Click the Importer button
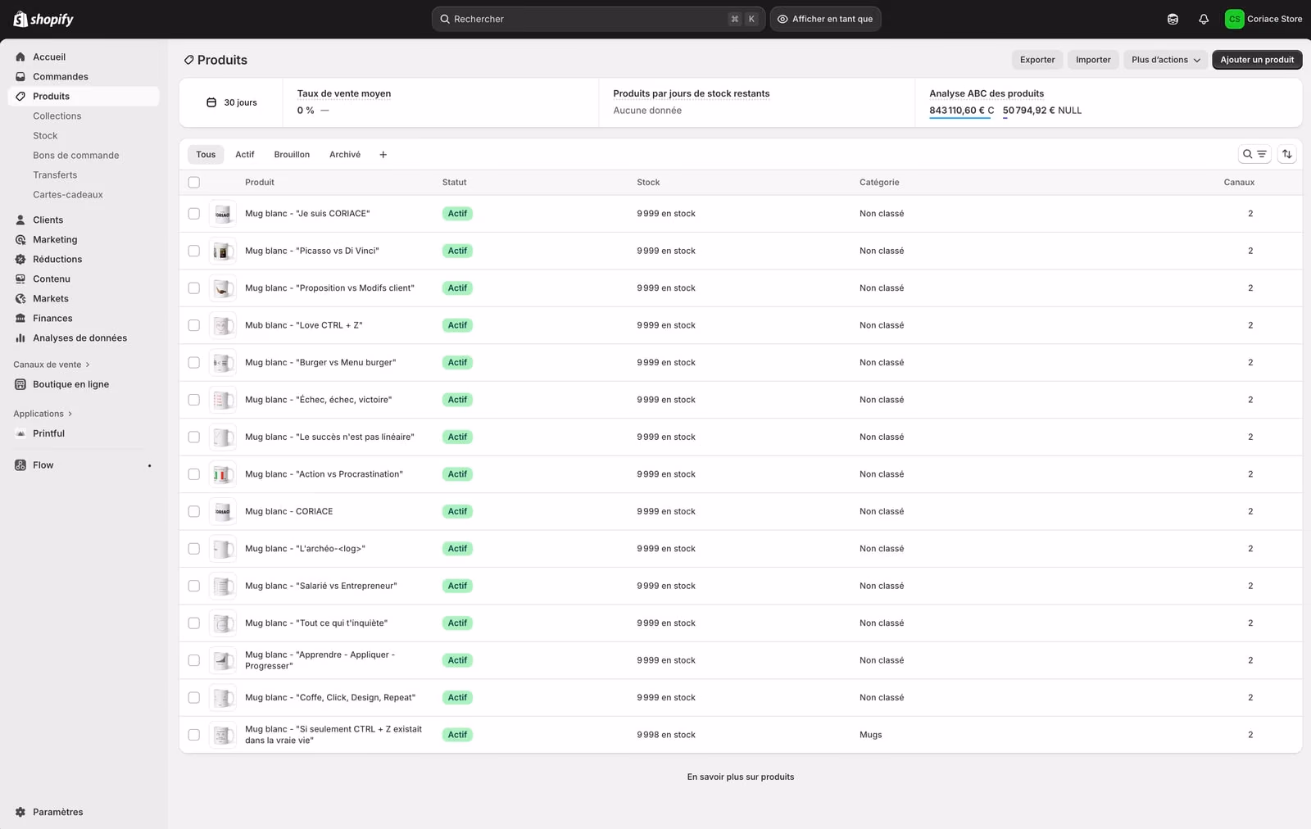 point(1093,60)
